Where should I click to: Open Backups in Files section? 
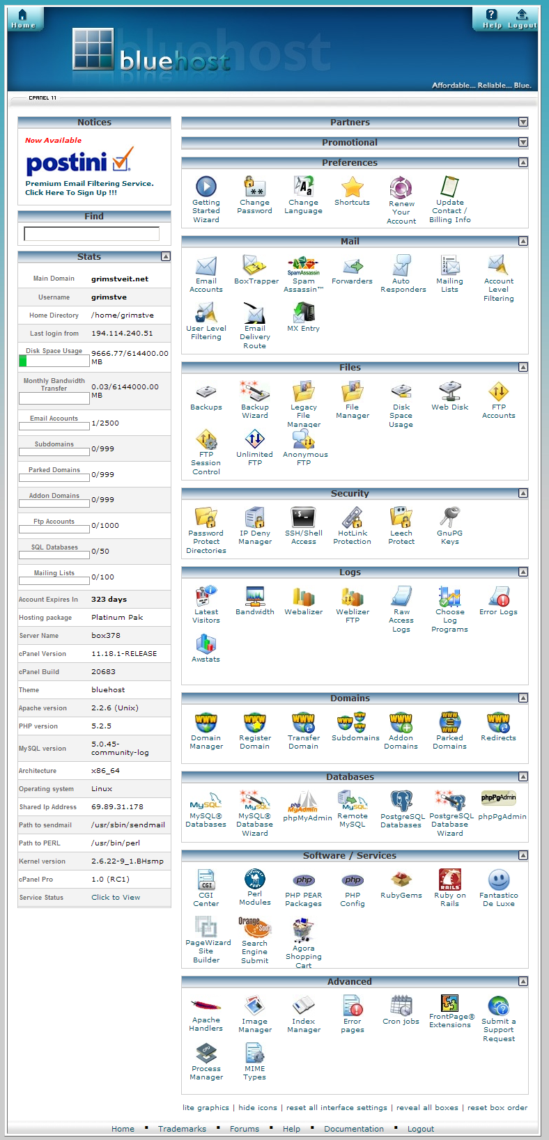pos(206,396)
